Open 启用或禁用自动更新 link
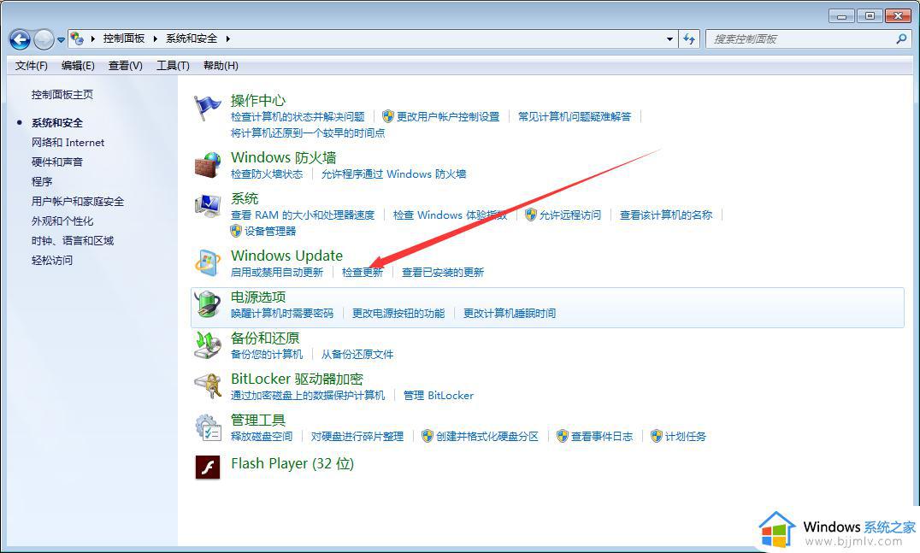Viewport: 920px width, 553px height. (277, 272)
